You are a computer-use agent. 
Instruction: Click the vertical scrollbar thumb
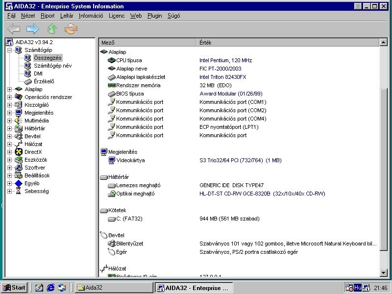pos(383,169)
